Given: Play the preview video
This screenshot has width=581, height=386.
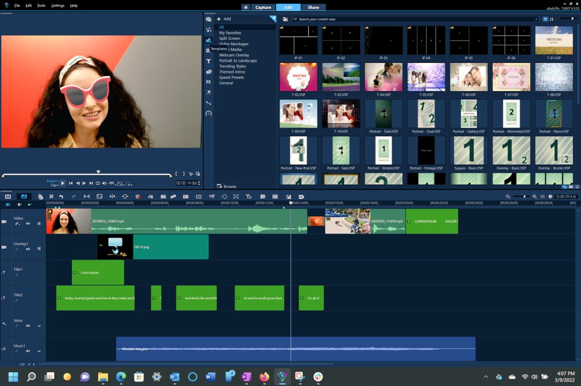Looking at the screenshot, I should coord(62,183).
